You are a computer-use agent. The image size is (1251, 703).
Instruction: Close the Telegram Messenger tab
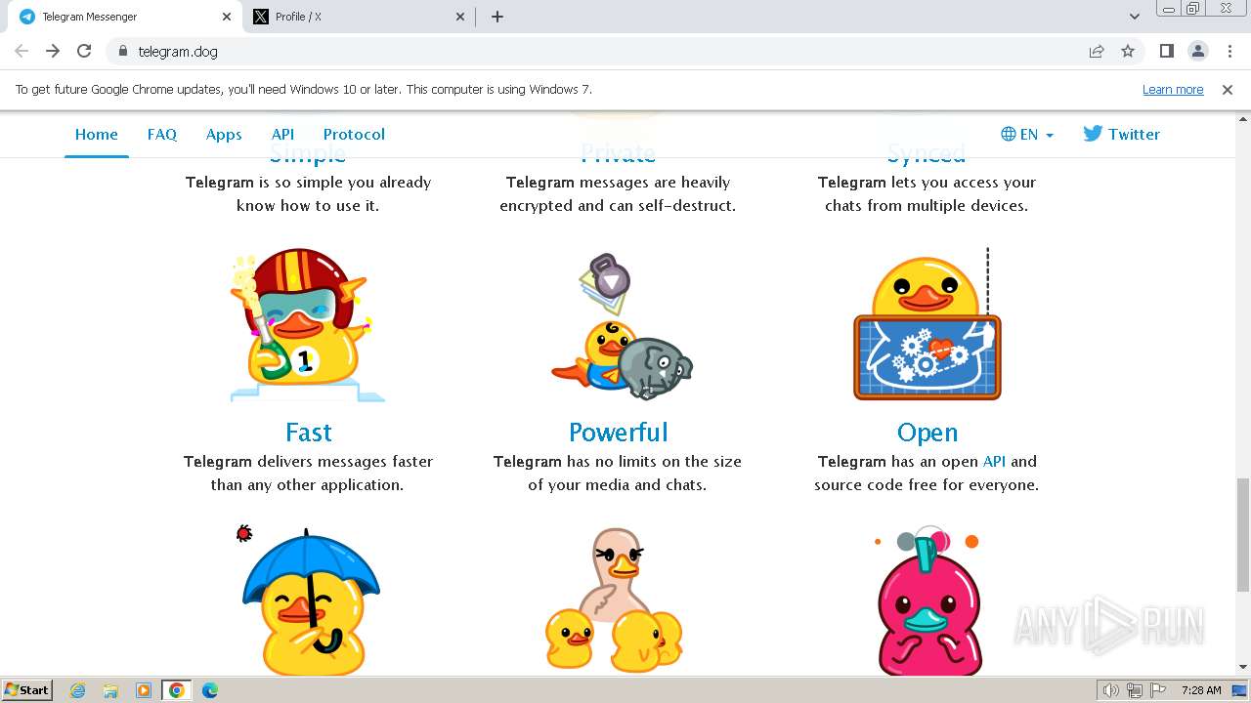227,17
